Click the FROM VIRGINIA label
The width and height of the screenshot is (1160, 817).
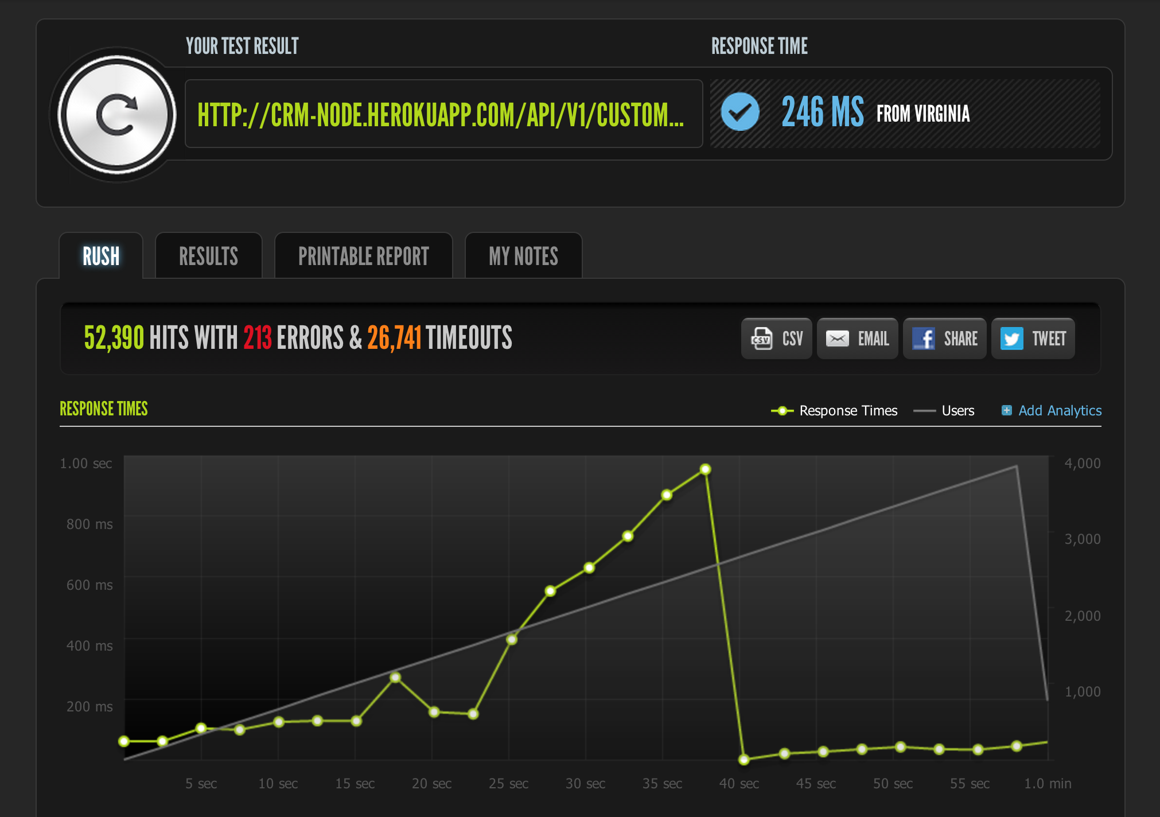923,114
